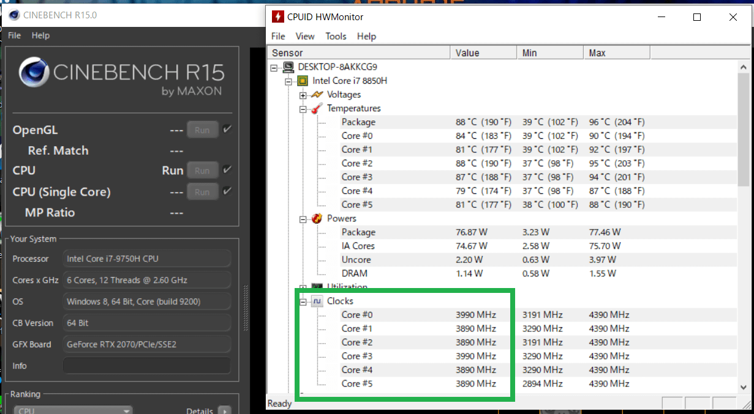Click the HWMonitor app icon in title bar
754x414 pixels.
click(278, 17)
